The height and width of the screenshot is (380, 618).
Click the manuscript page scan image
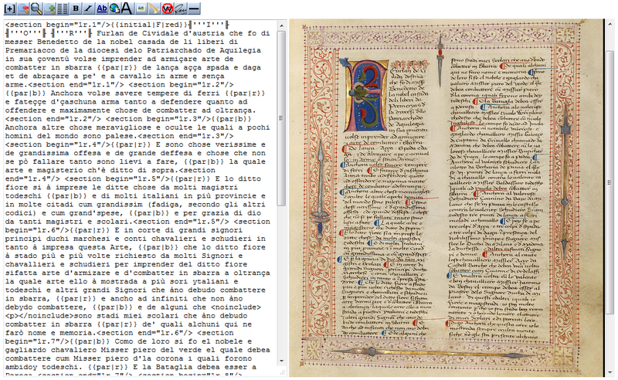pyautogui.click(x=446, y=198)
